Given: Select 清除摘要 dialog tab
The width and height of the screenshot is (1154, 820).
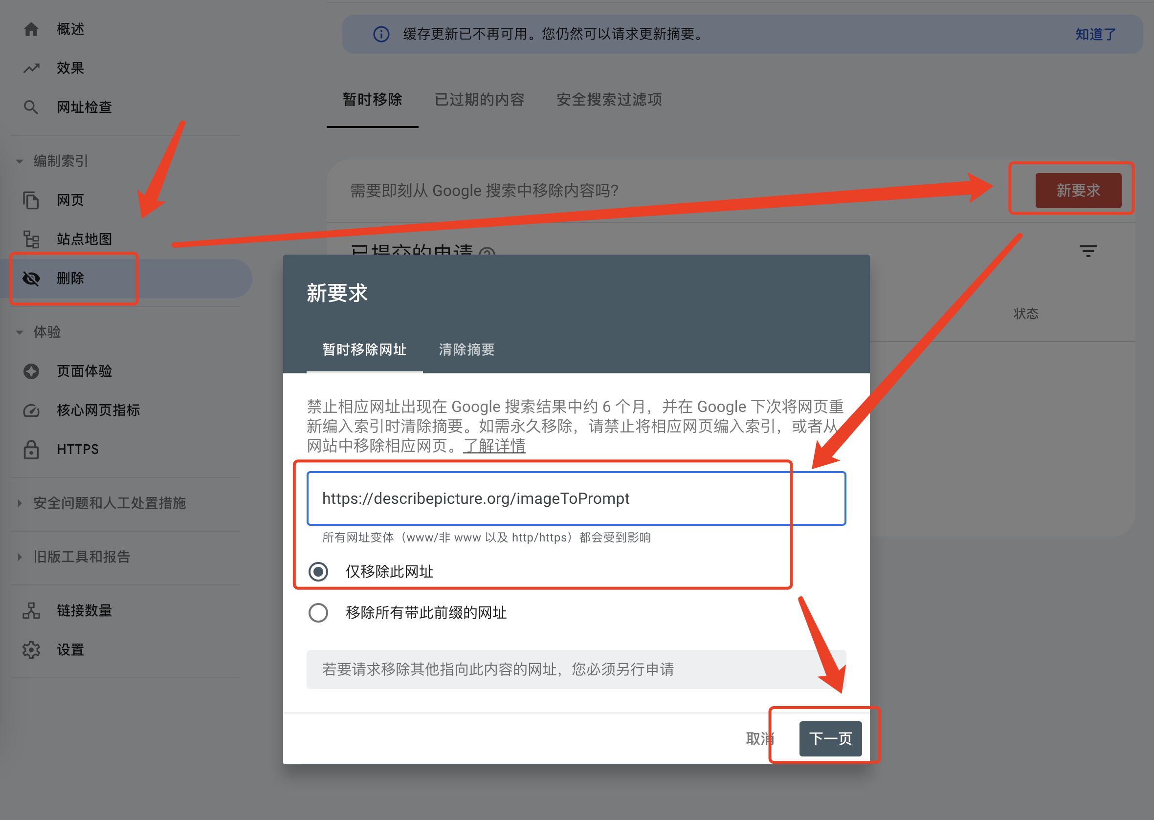Looking at the screenshot, I should point(466,349).
